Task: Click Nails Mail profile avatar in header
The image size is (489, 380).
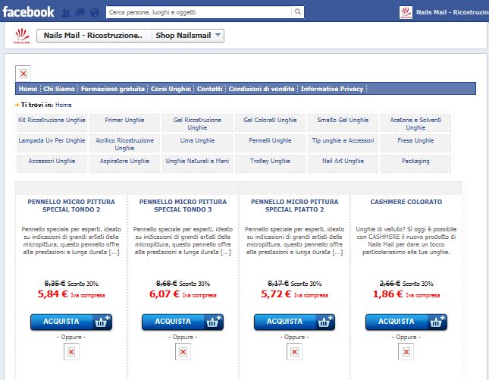Action: click(x=406, y=12)
